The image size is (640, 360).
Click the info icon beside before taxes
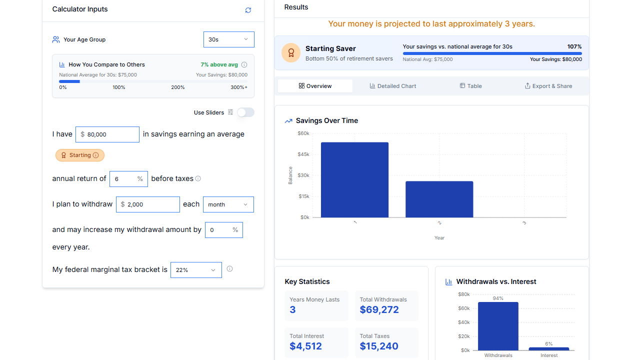(198, 178)
